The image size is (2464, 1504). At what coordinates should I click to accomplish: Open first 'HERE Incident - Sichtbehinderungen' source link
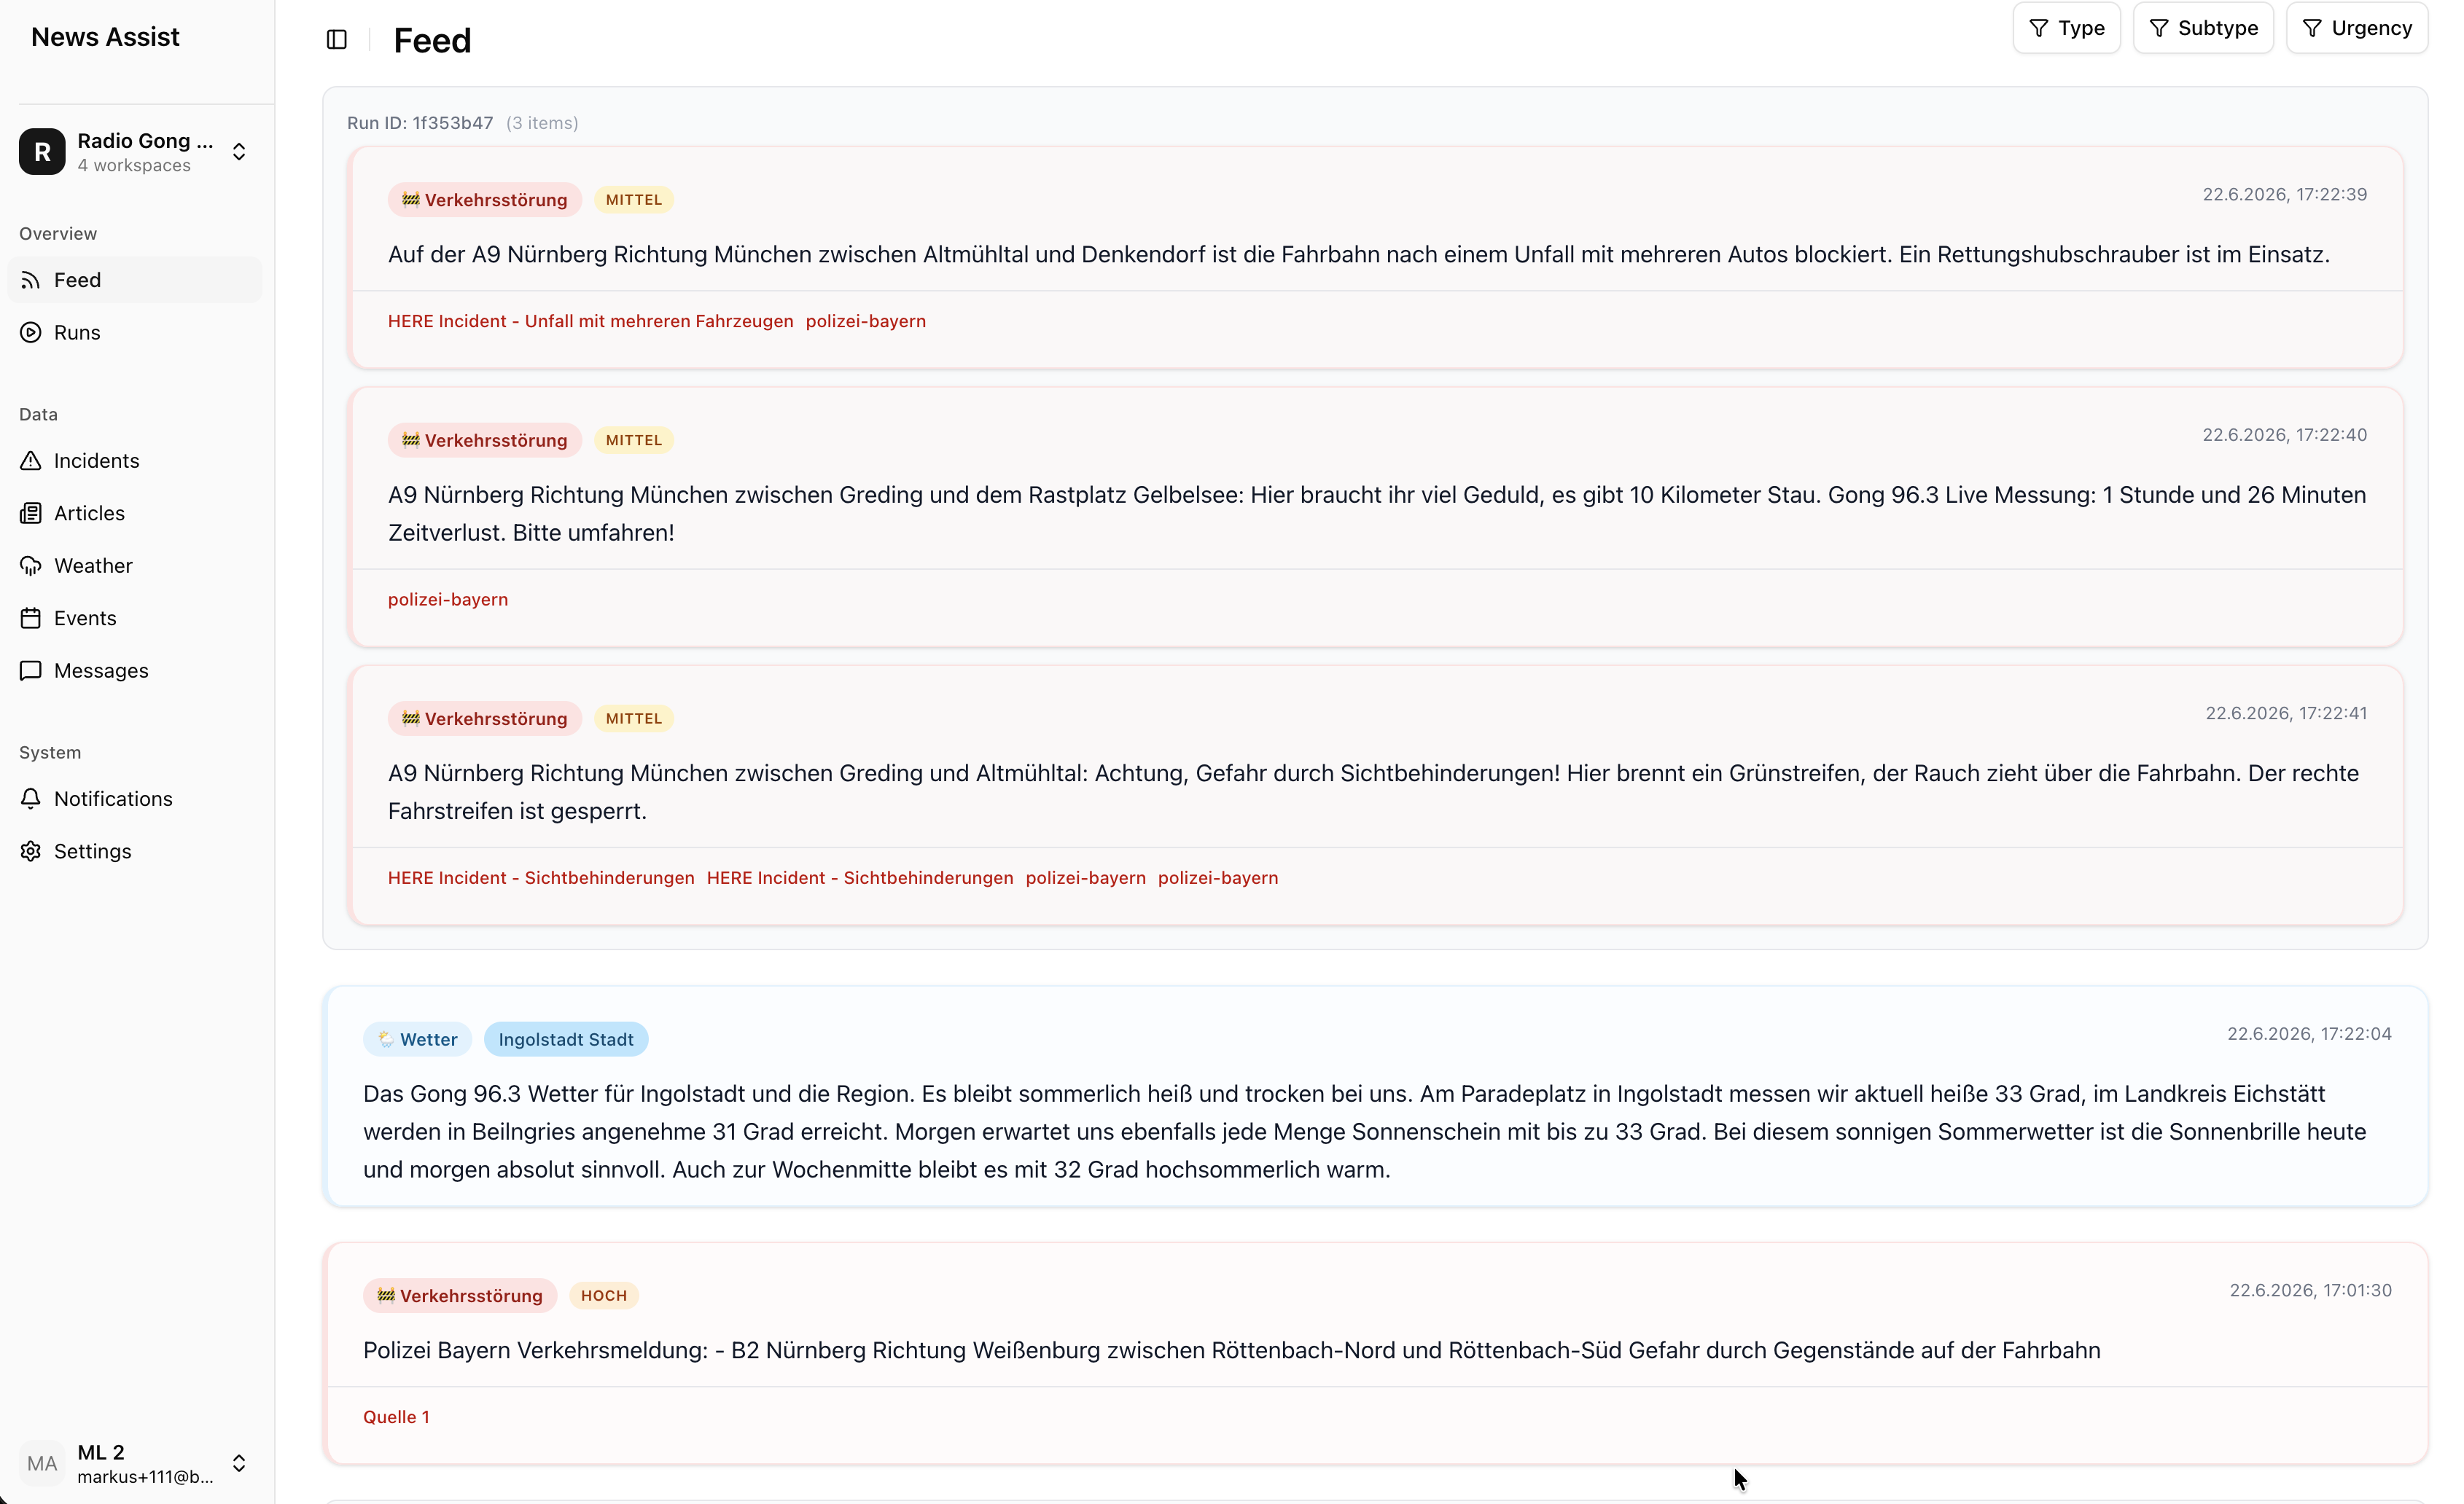point(541,877)
